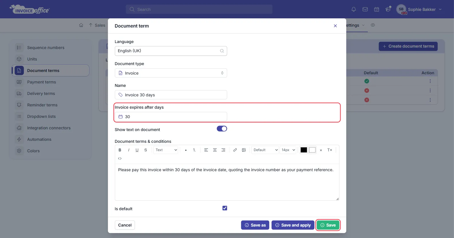454x238 pixels.
Task: Align text right in editor
Action: pos(223,150)
